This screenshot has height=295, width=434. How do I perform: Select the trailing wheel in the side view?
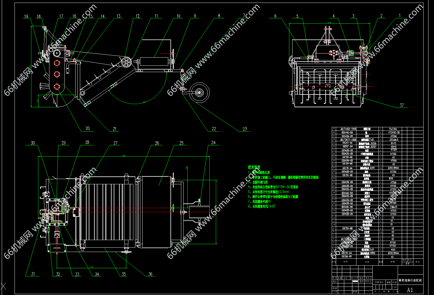200,92
